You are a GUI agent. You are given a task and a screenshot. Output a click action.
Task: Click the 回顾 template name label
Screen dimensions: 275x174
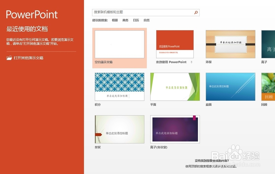[264, 105]
